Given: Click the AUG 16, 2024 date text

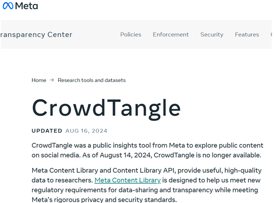Looking at the screenshot, I should [87, 131].
